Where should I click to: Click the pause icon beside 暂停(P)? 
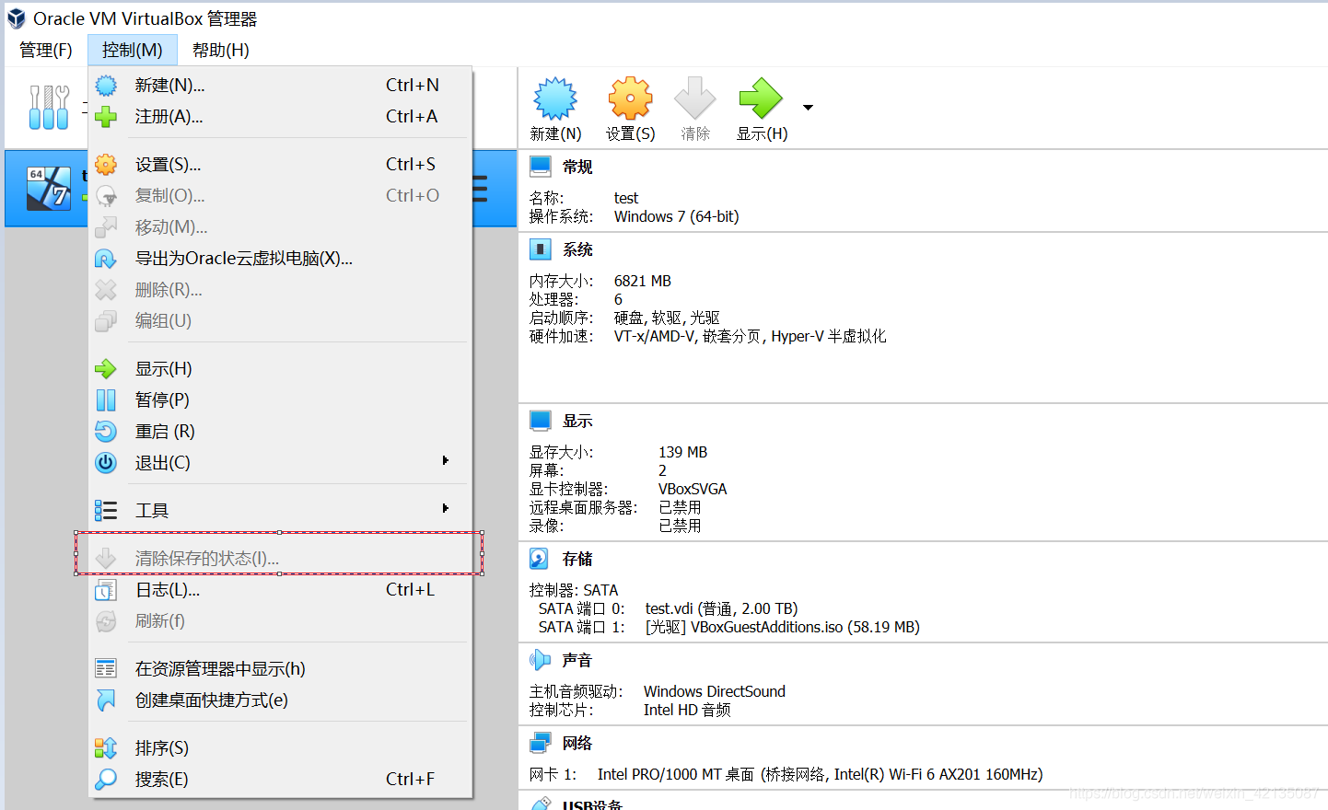click(106, 400)
